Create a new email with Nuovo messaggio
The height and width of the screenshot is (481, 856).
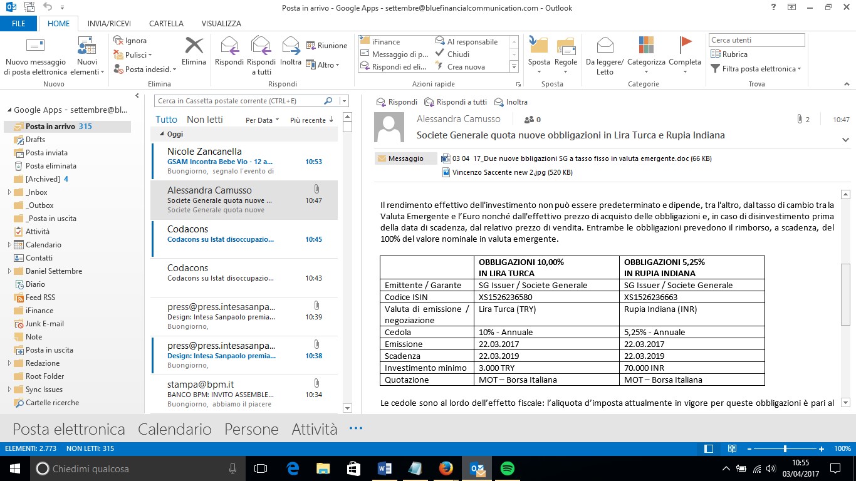tap(35, 56)
